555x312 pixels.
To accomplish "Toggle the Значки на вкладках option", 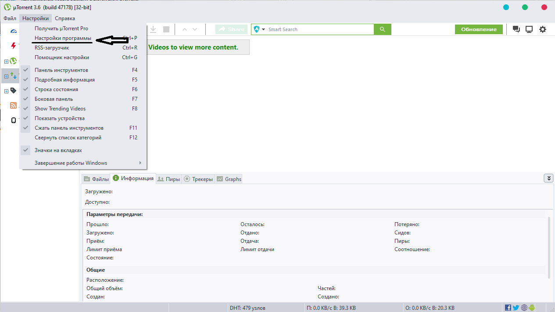I will point(58,150).
